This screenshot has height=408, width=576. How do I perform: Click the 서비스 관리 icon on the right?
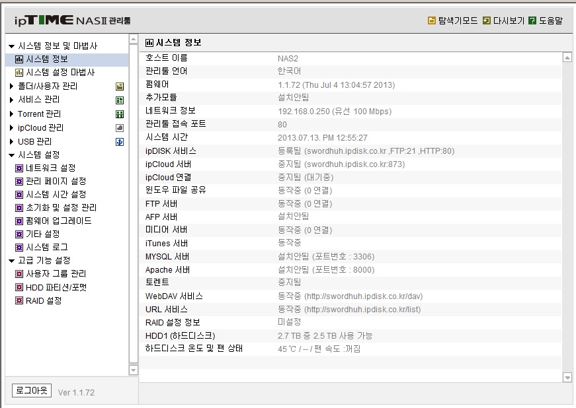click(120, 100)
